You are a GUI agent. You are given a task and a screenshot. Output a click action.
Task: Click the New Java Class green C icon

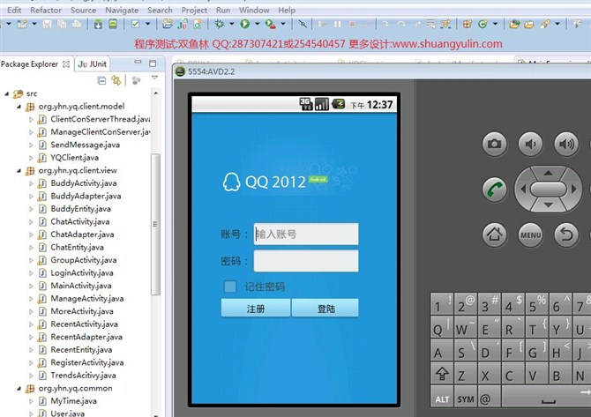pyautogui.click(x=483, y=24)
